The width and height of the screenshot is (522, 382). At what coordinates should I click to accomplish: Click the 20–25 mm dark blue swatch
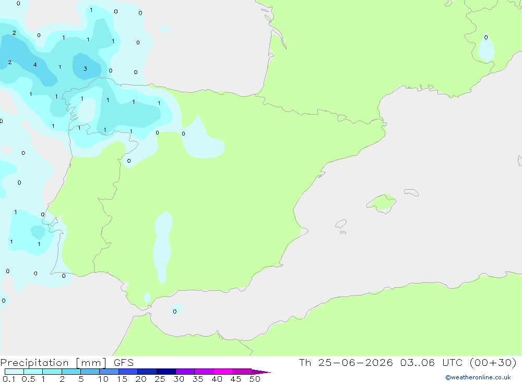coord(147,372)
